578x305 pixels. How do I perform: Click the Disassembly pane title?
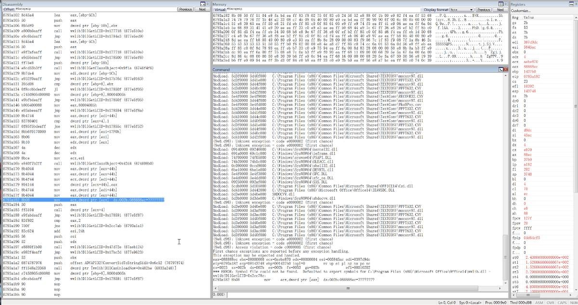(12, 3)
